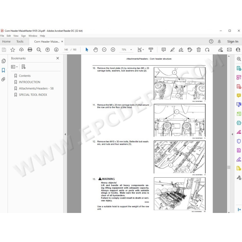Image resolution: width=242 pixels, height=242 pixels.
Task: Close the Corn Header Maize document tab
Action: [62, 41]
